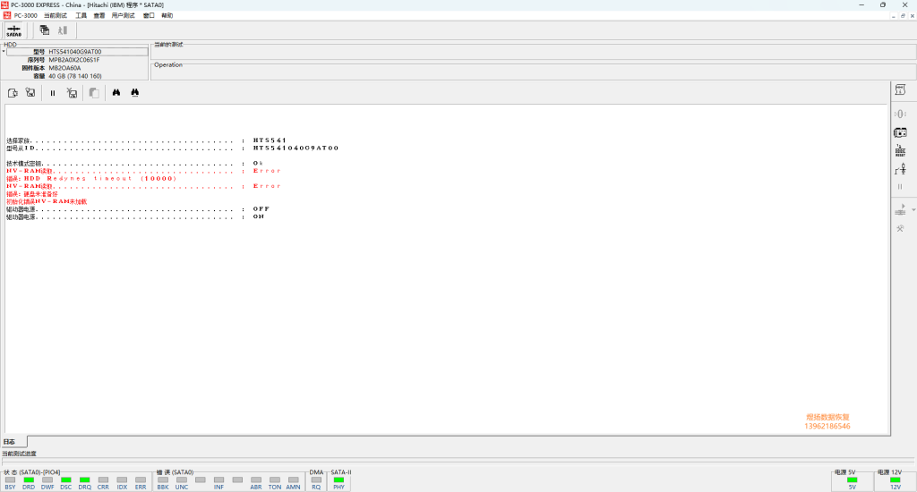Click the second binoculars find-next icon
The width and height of the screenshot is (917, 492).
point(135,93)
